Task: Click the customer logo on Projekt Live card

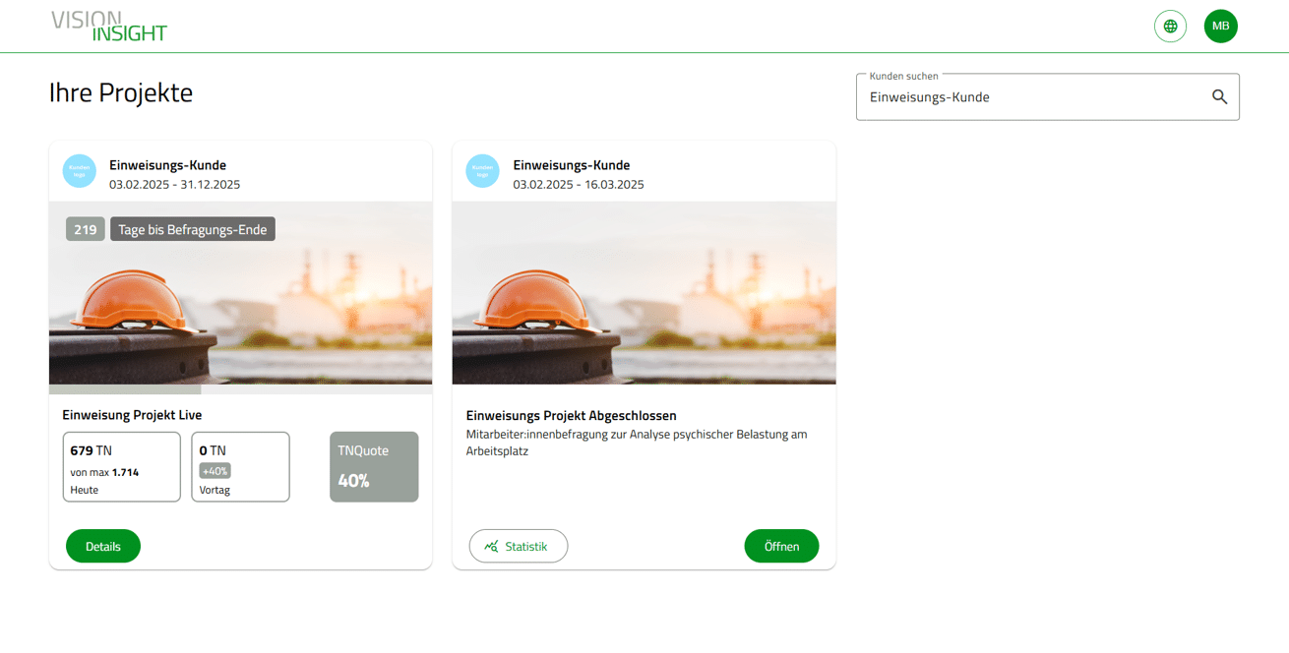Action: pyautogui.click(x=80, y=171)
